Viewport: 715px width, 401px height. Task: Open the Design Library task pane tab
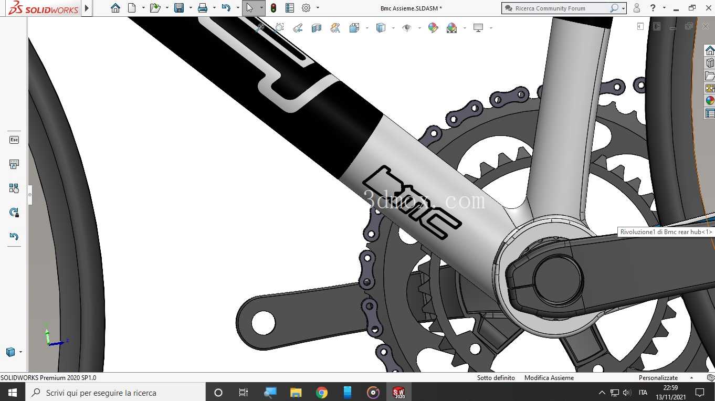tap(710, 63)
